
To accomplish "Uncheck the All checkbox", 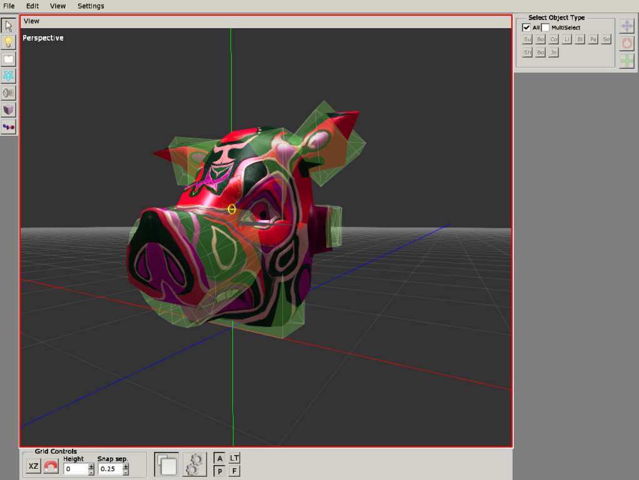I will [x=526, y=28].
